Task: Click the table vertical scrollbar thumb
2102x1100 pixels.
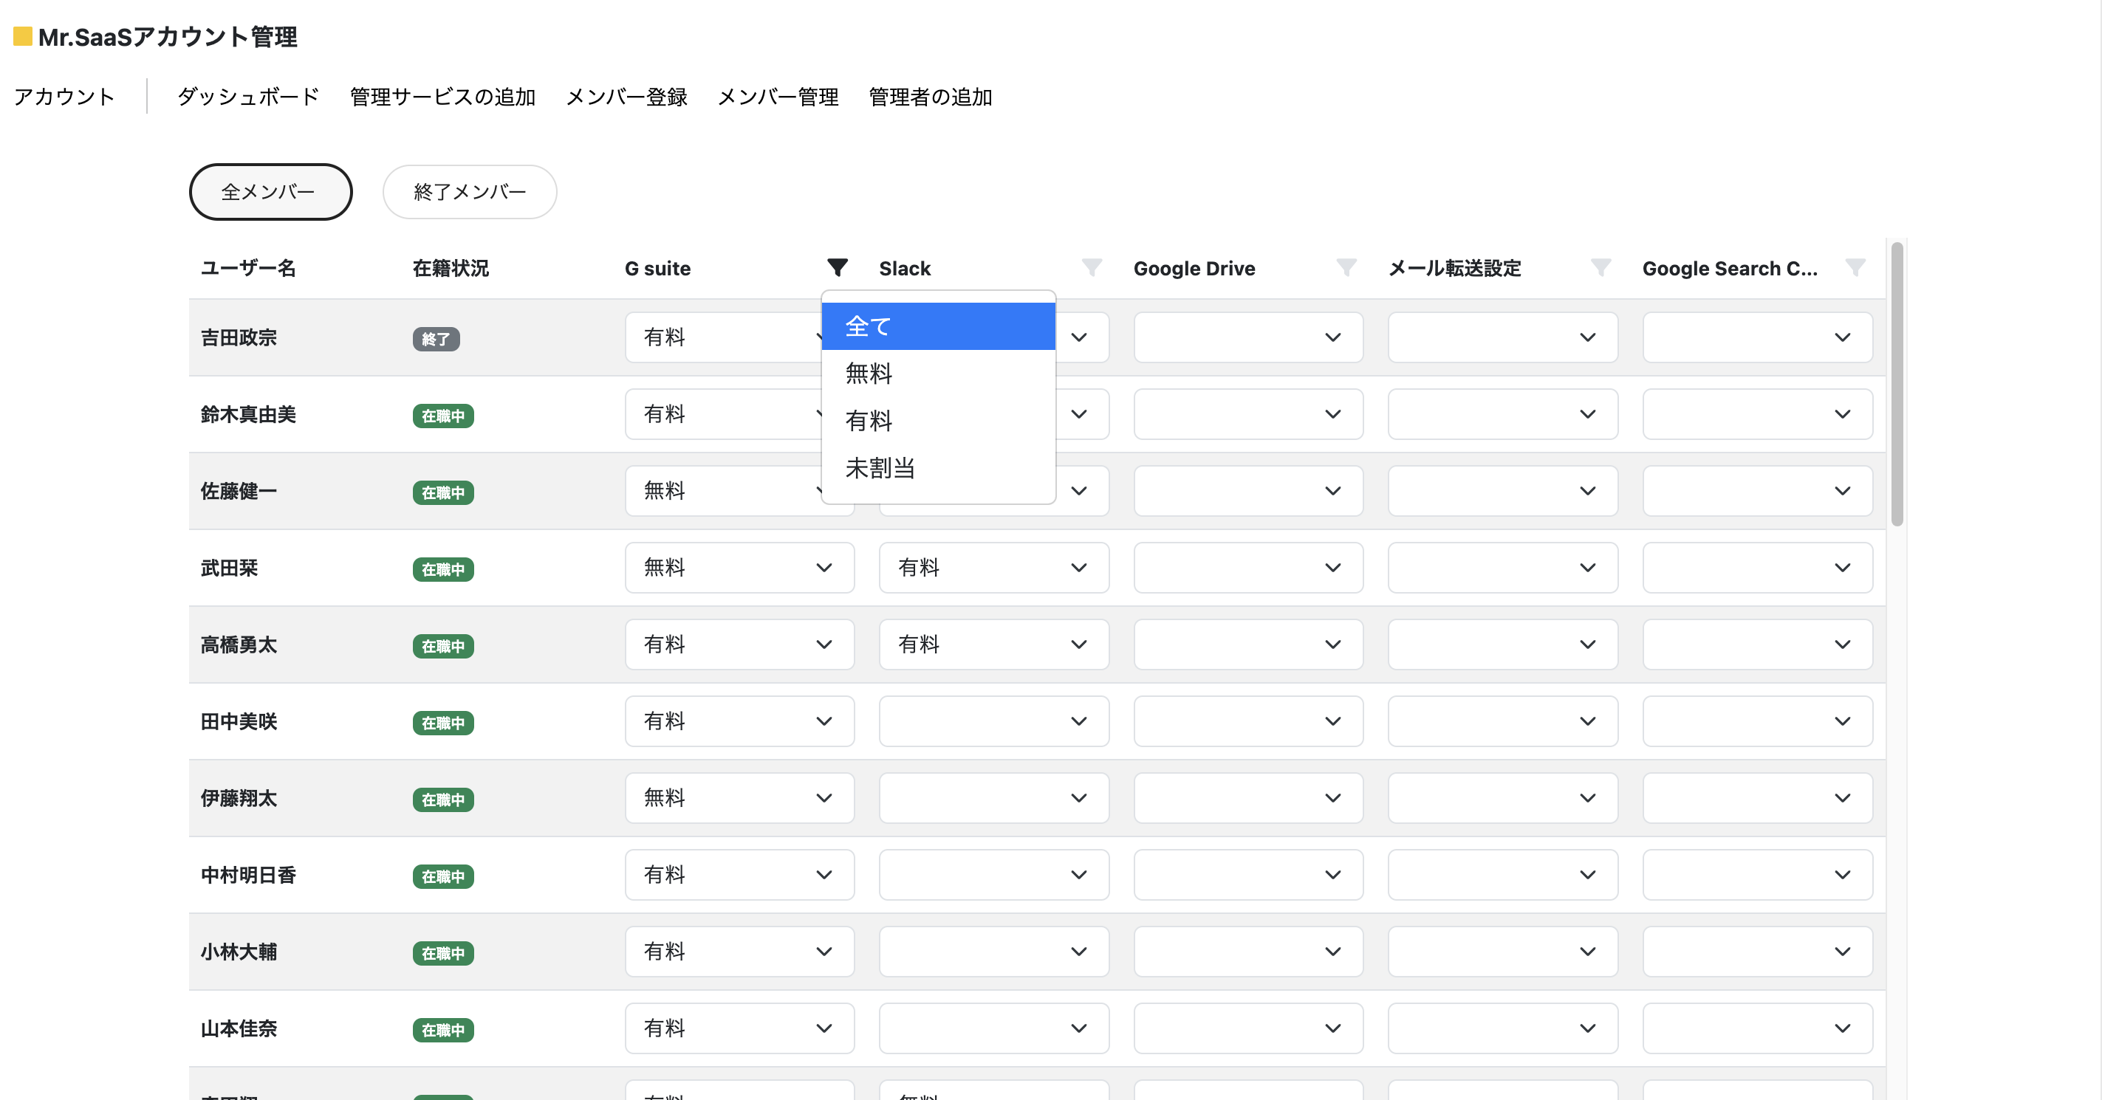Action: [1897, 383]
